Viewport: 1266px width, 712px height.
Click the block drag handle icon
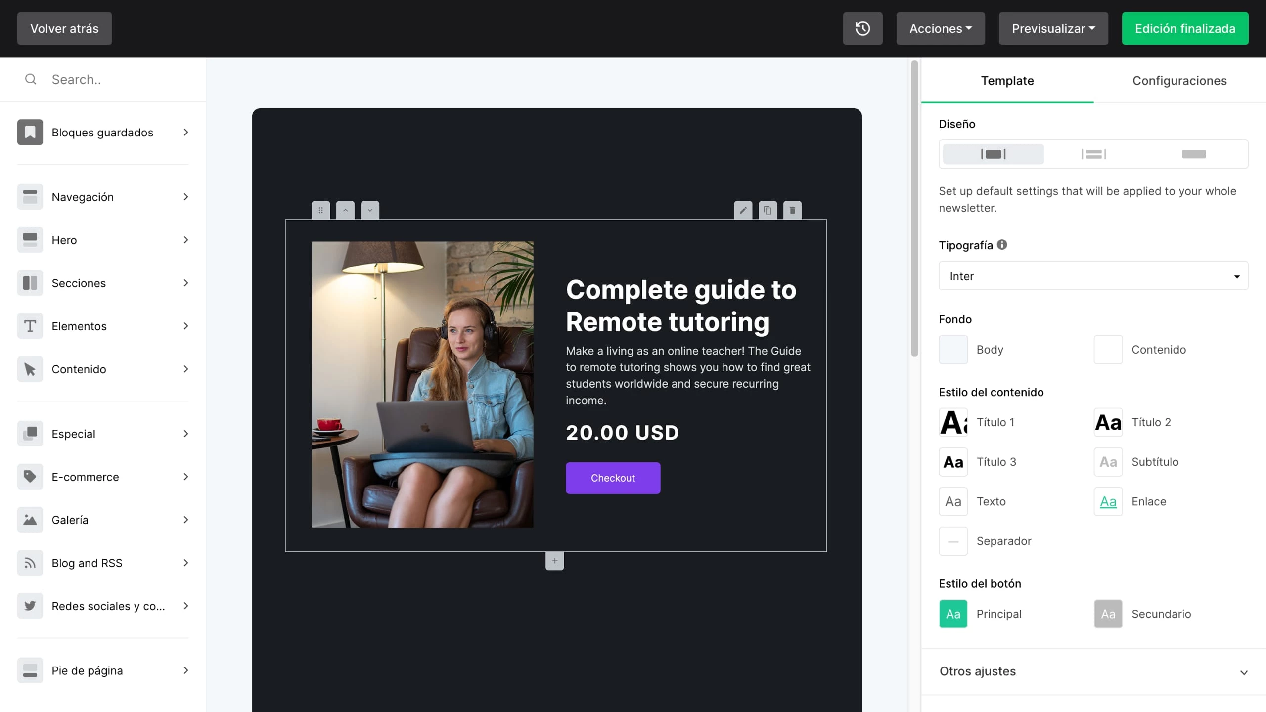coord(320,210)
